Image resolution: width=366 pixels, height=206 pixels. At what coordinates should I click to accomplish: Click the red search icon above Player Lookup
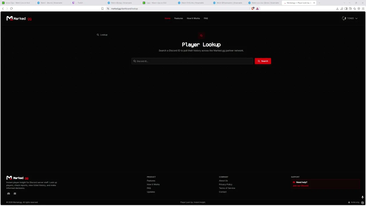[201, 35]
